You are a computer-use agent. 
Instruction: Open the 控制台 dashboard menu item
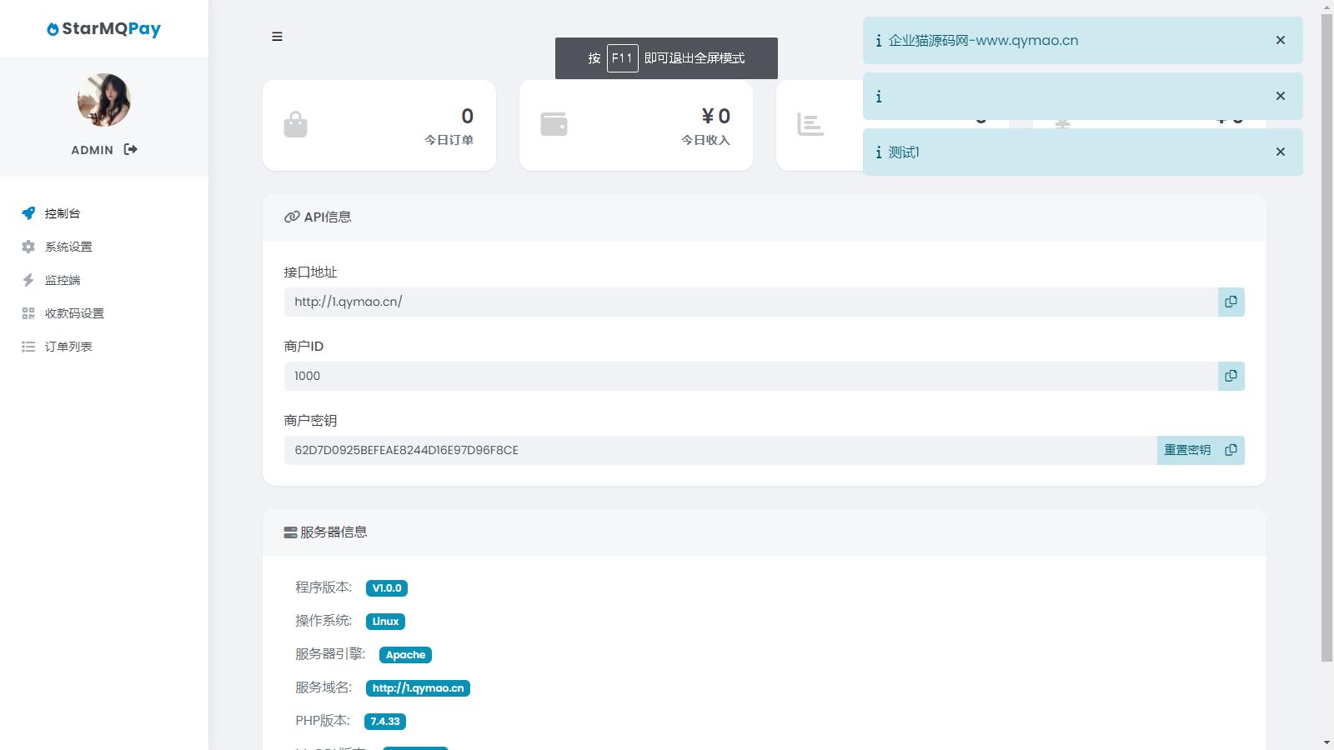(x=63, y=213)
